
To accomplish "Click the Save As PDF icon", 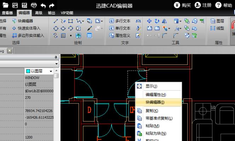I will tap(24, 5).
